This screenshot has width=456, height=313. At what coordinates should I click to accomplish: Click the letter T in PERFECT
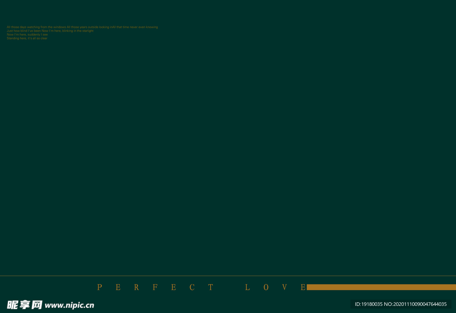[211, 287]
